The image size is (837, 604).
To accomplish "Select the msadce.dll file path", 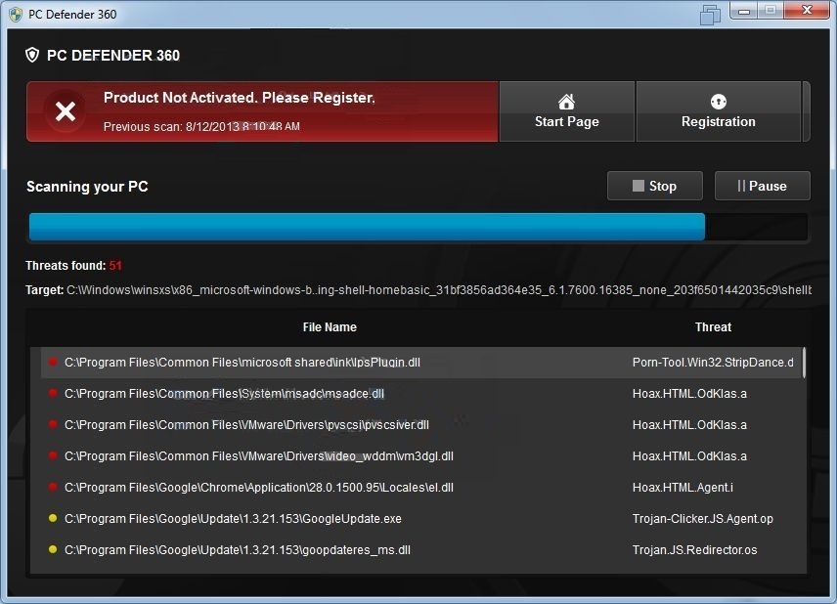I will coord(224,394).
